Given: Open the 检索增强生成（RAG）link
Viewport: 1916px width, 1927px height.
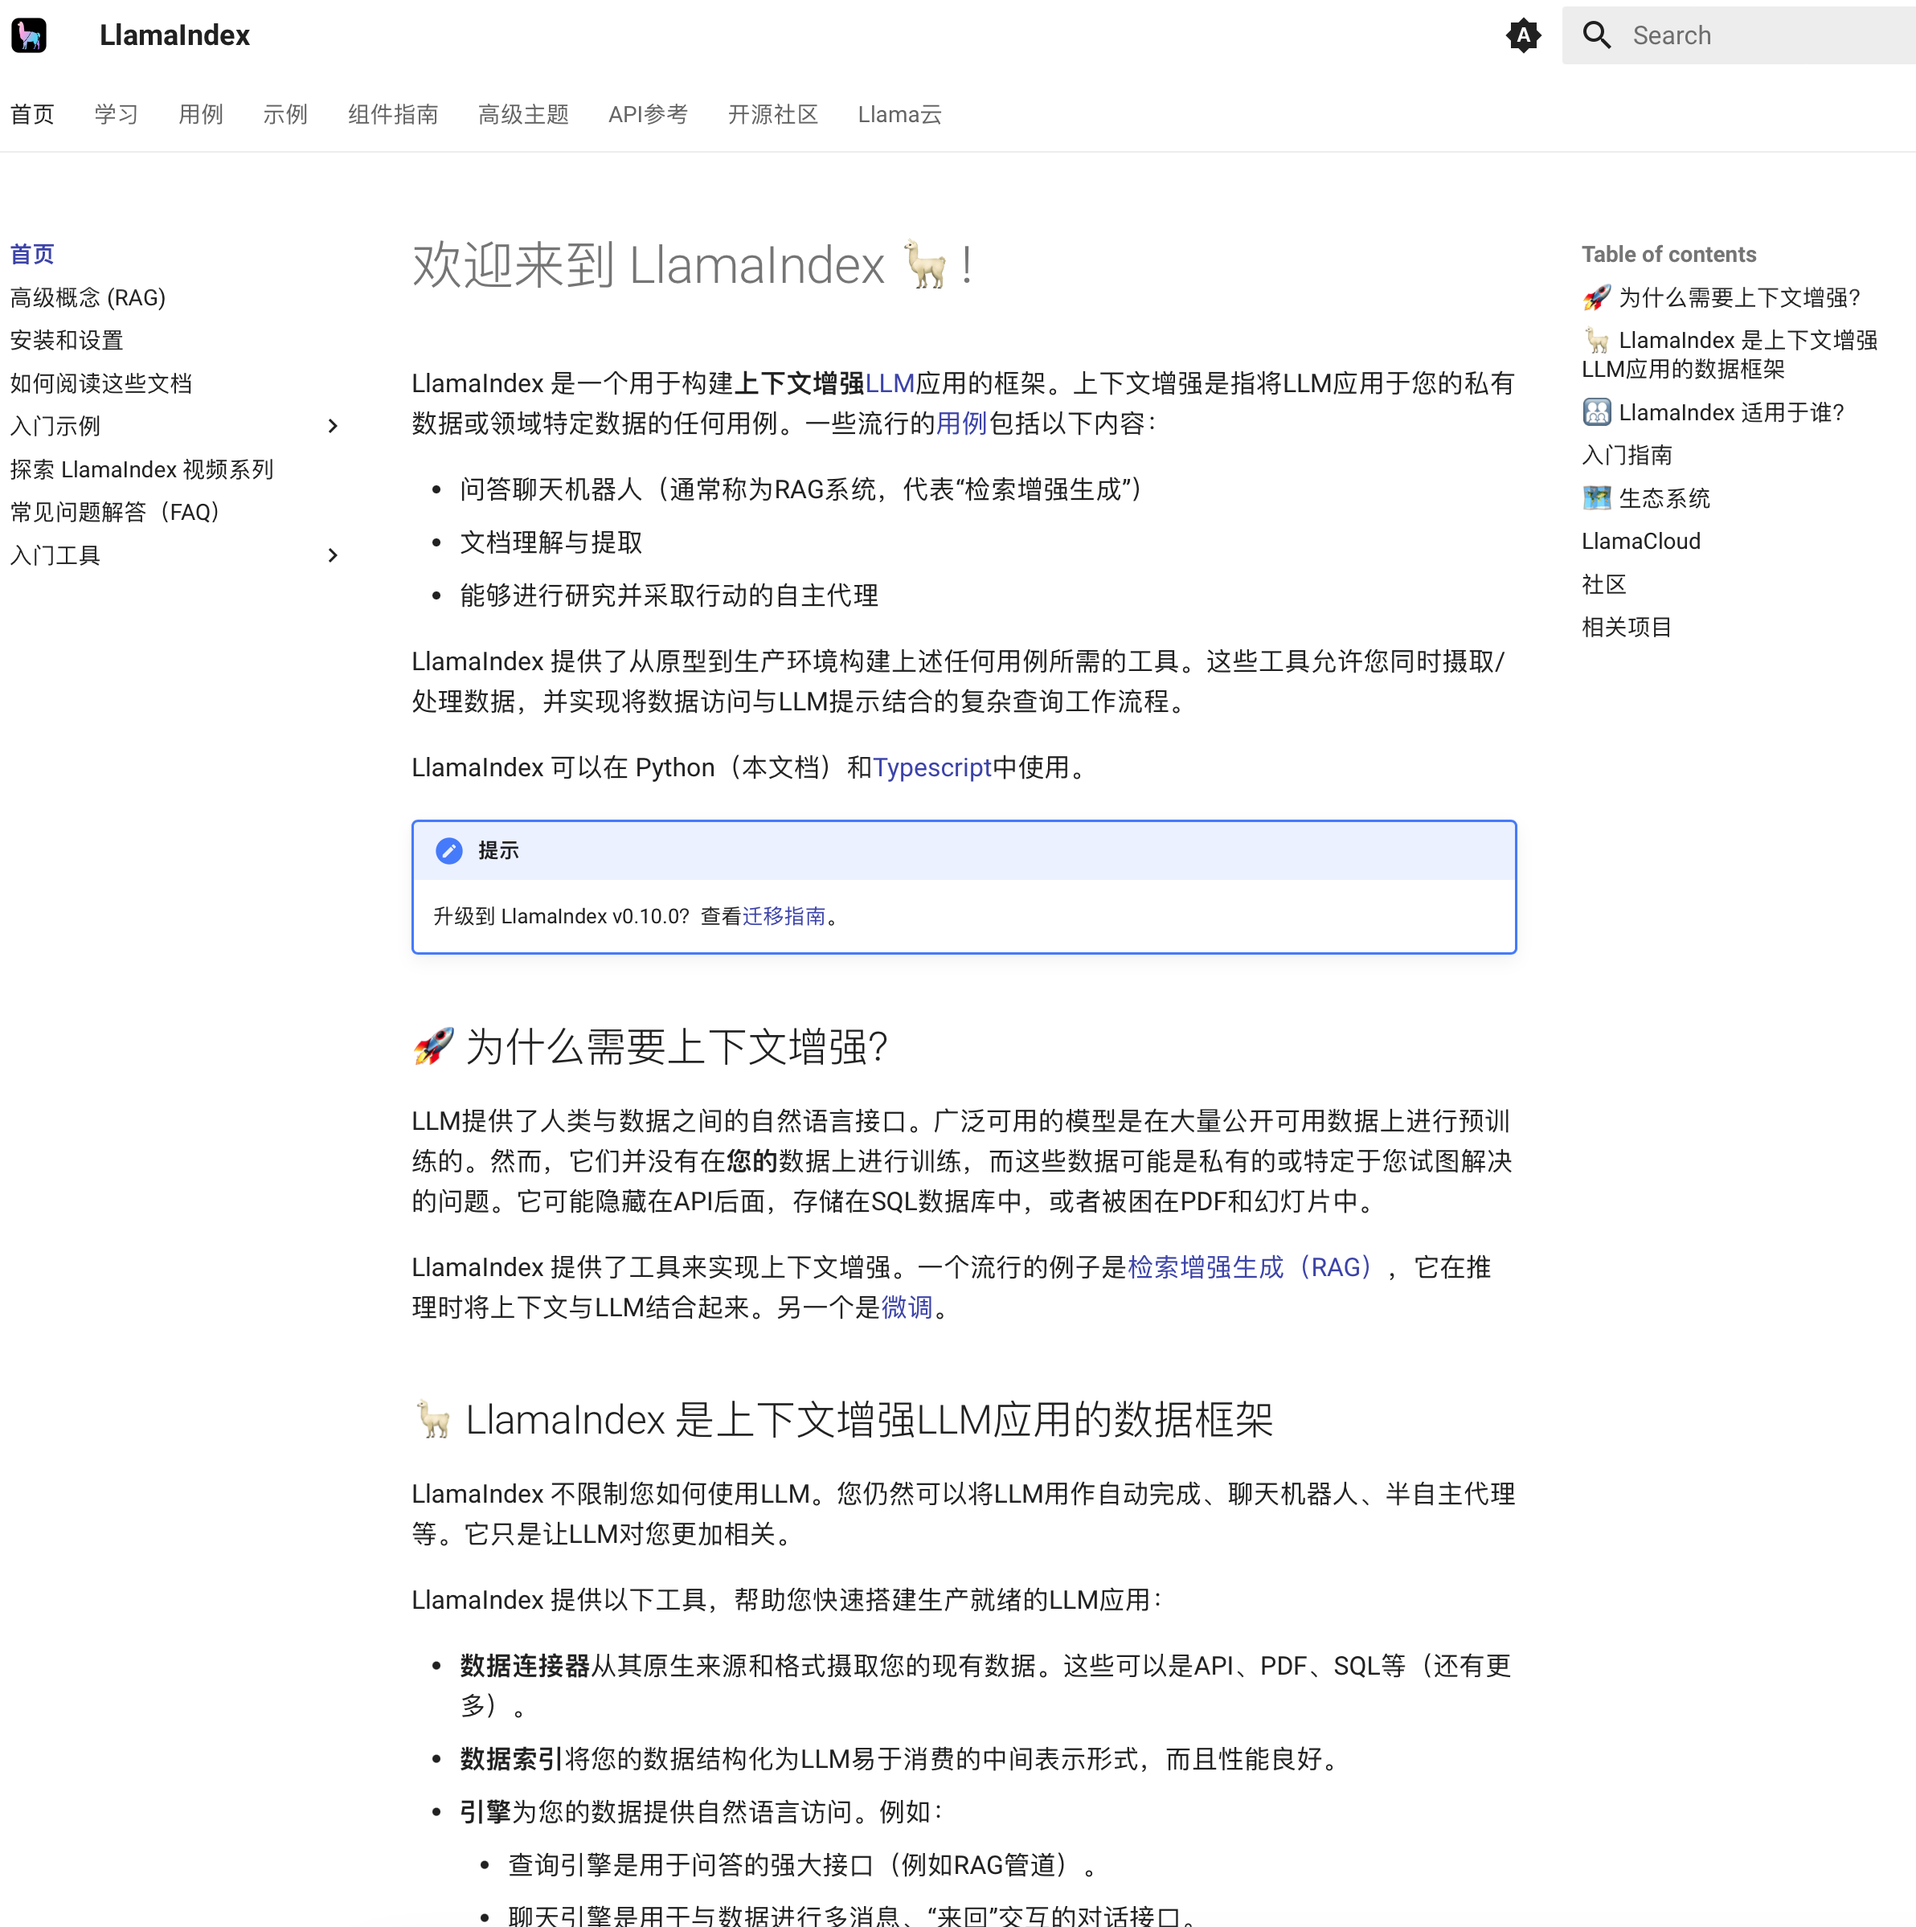Looking at the screenshot, I should point(1253,1266).
